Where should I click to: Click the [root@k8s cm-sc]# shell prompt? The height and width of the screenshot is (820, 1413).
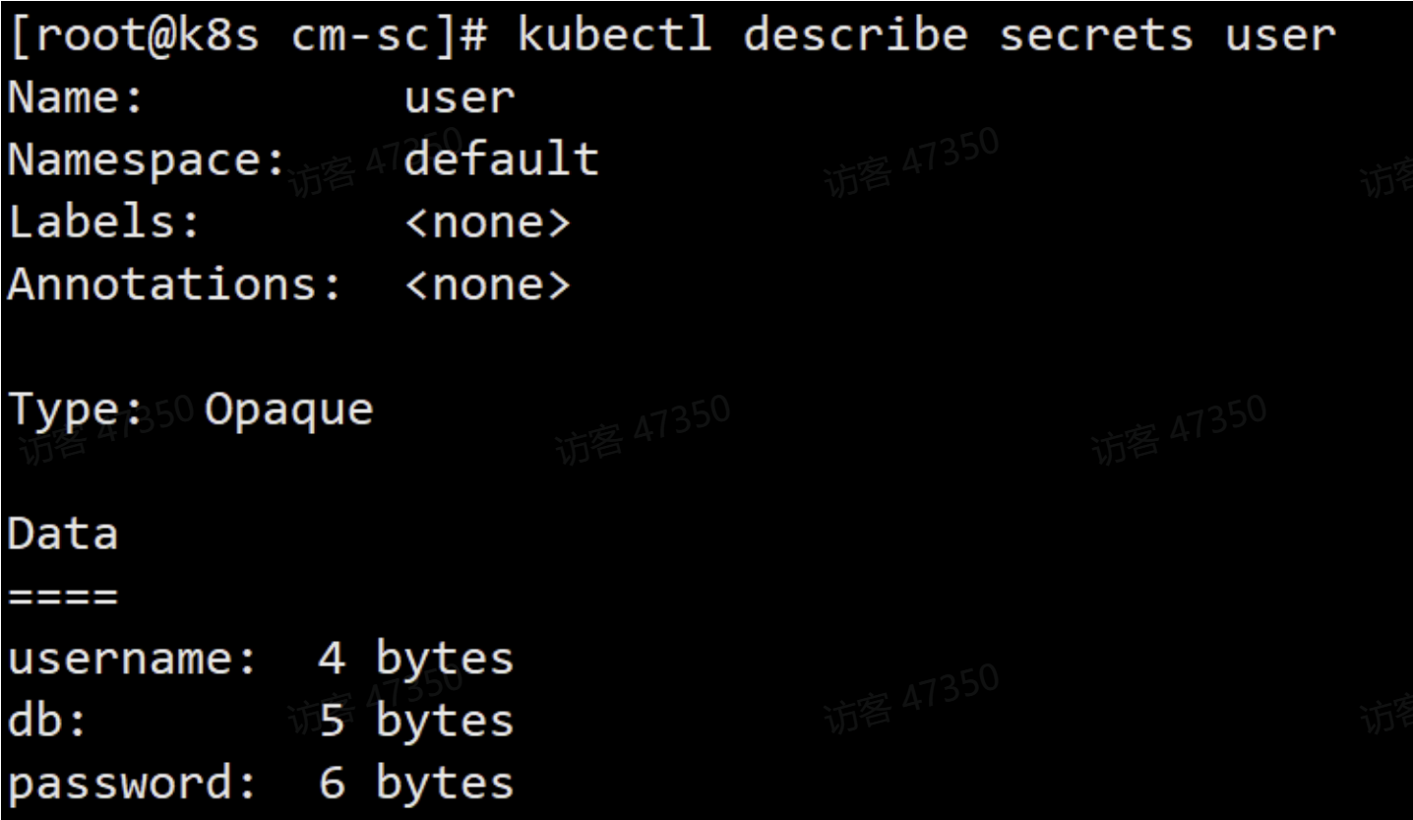click(248, 36)
